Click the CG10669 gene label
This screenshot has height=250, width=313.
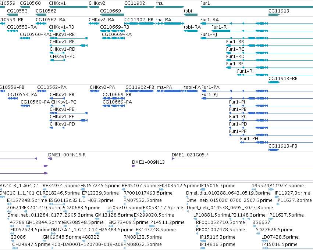pyautogui.click(x=110, y=11)
